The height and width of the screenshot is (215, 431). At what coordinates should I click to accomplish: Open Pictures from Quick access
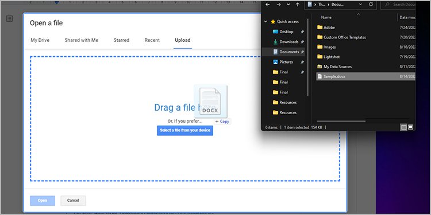(x=286, y=62)
